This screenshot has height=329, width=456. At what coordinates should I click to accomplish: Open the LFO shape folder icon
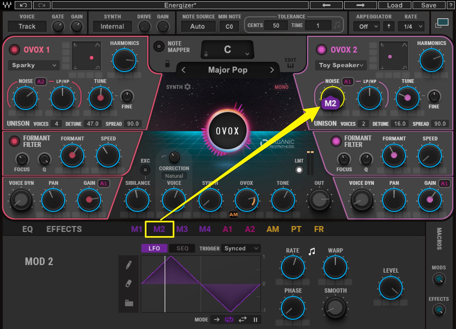click(129, 303)
